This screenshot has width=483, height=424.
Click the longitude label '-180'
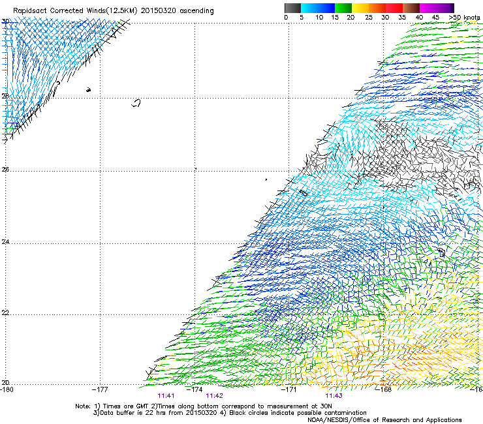(7, 389)
